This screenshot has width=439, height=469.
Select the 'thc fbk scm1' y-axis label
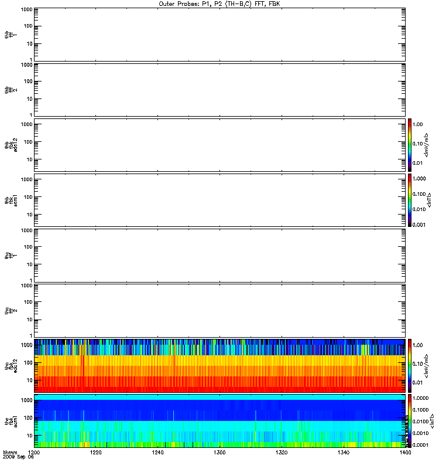tap(11, 421)
